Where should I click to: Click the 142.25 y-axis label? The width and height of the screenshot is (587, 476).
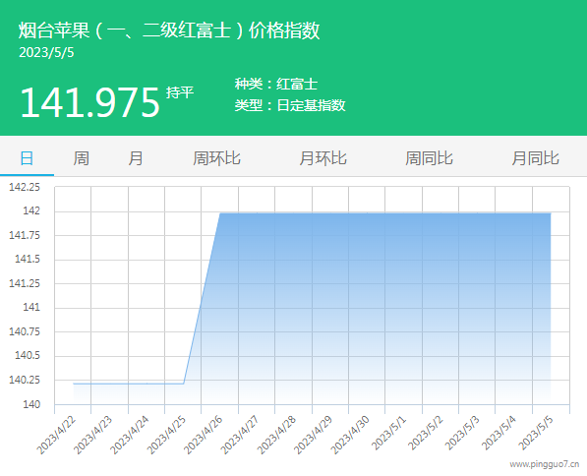[x=25, y=187]
